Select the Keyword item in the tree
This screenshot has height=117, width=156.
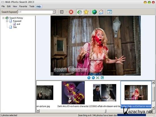17,21
